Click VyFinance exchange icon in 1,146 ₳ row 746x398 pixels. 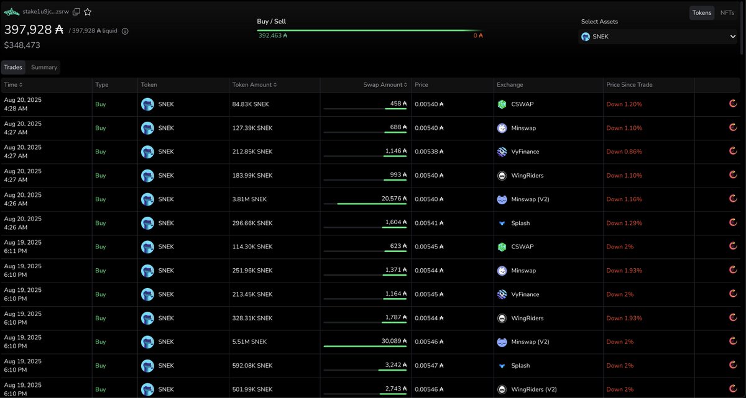(502, 152)
